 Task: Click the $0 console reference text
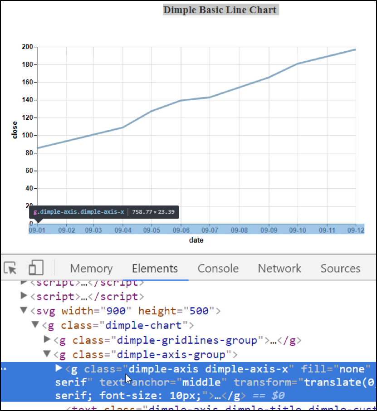pyautogui.click(x=278, y=395)
